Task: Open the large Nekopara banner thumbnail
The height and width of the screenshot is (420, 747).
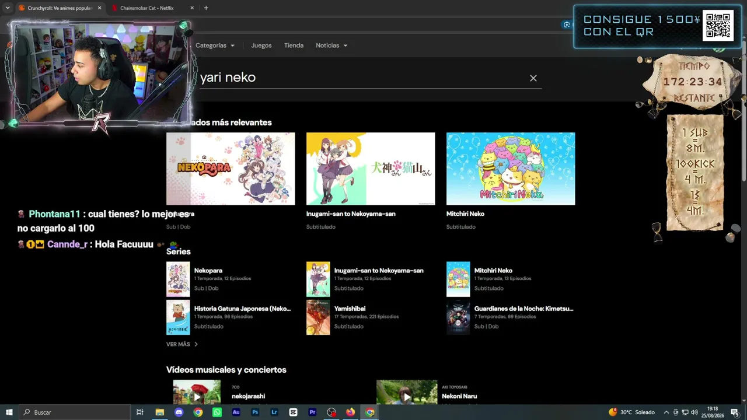Action: (x=231, y=169)
